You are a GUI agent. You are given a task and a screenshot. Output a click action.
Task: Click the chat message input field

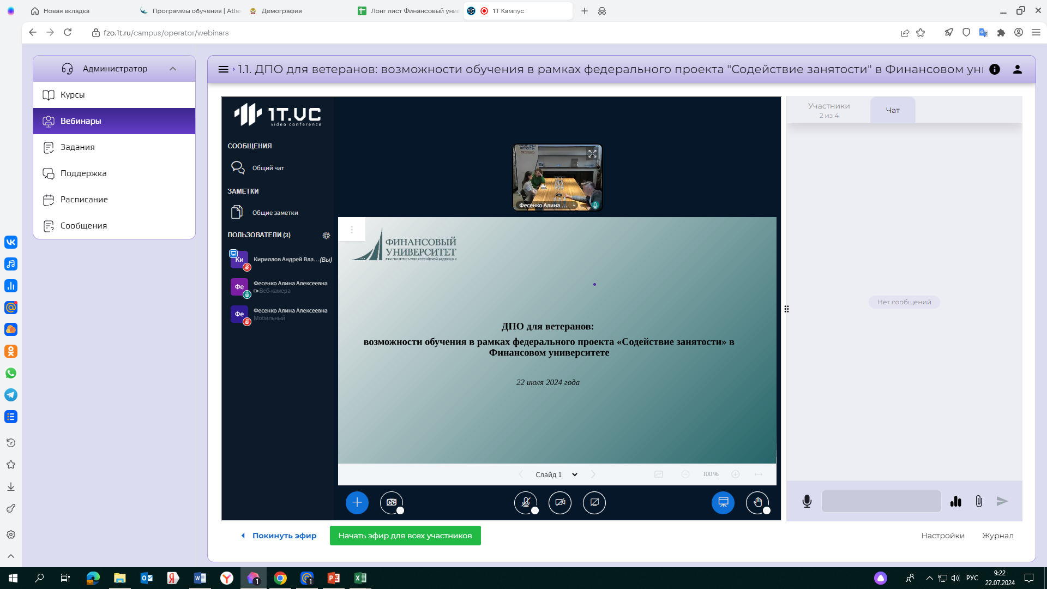tap(881, 501)
